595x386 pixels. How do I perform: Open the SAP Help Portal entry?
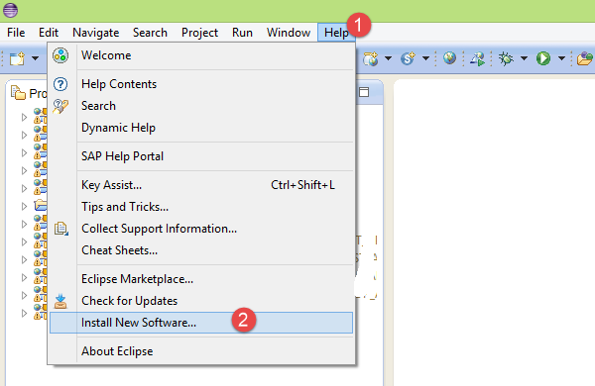[123, 156]
